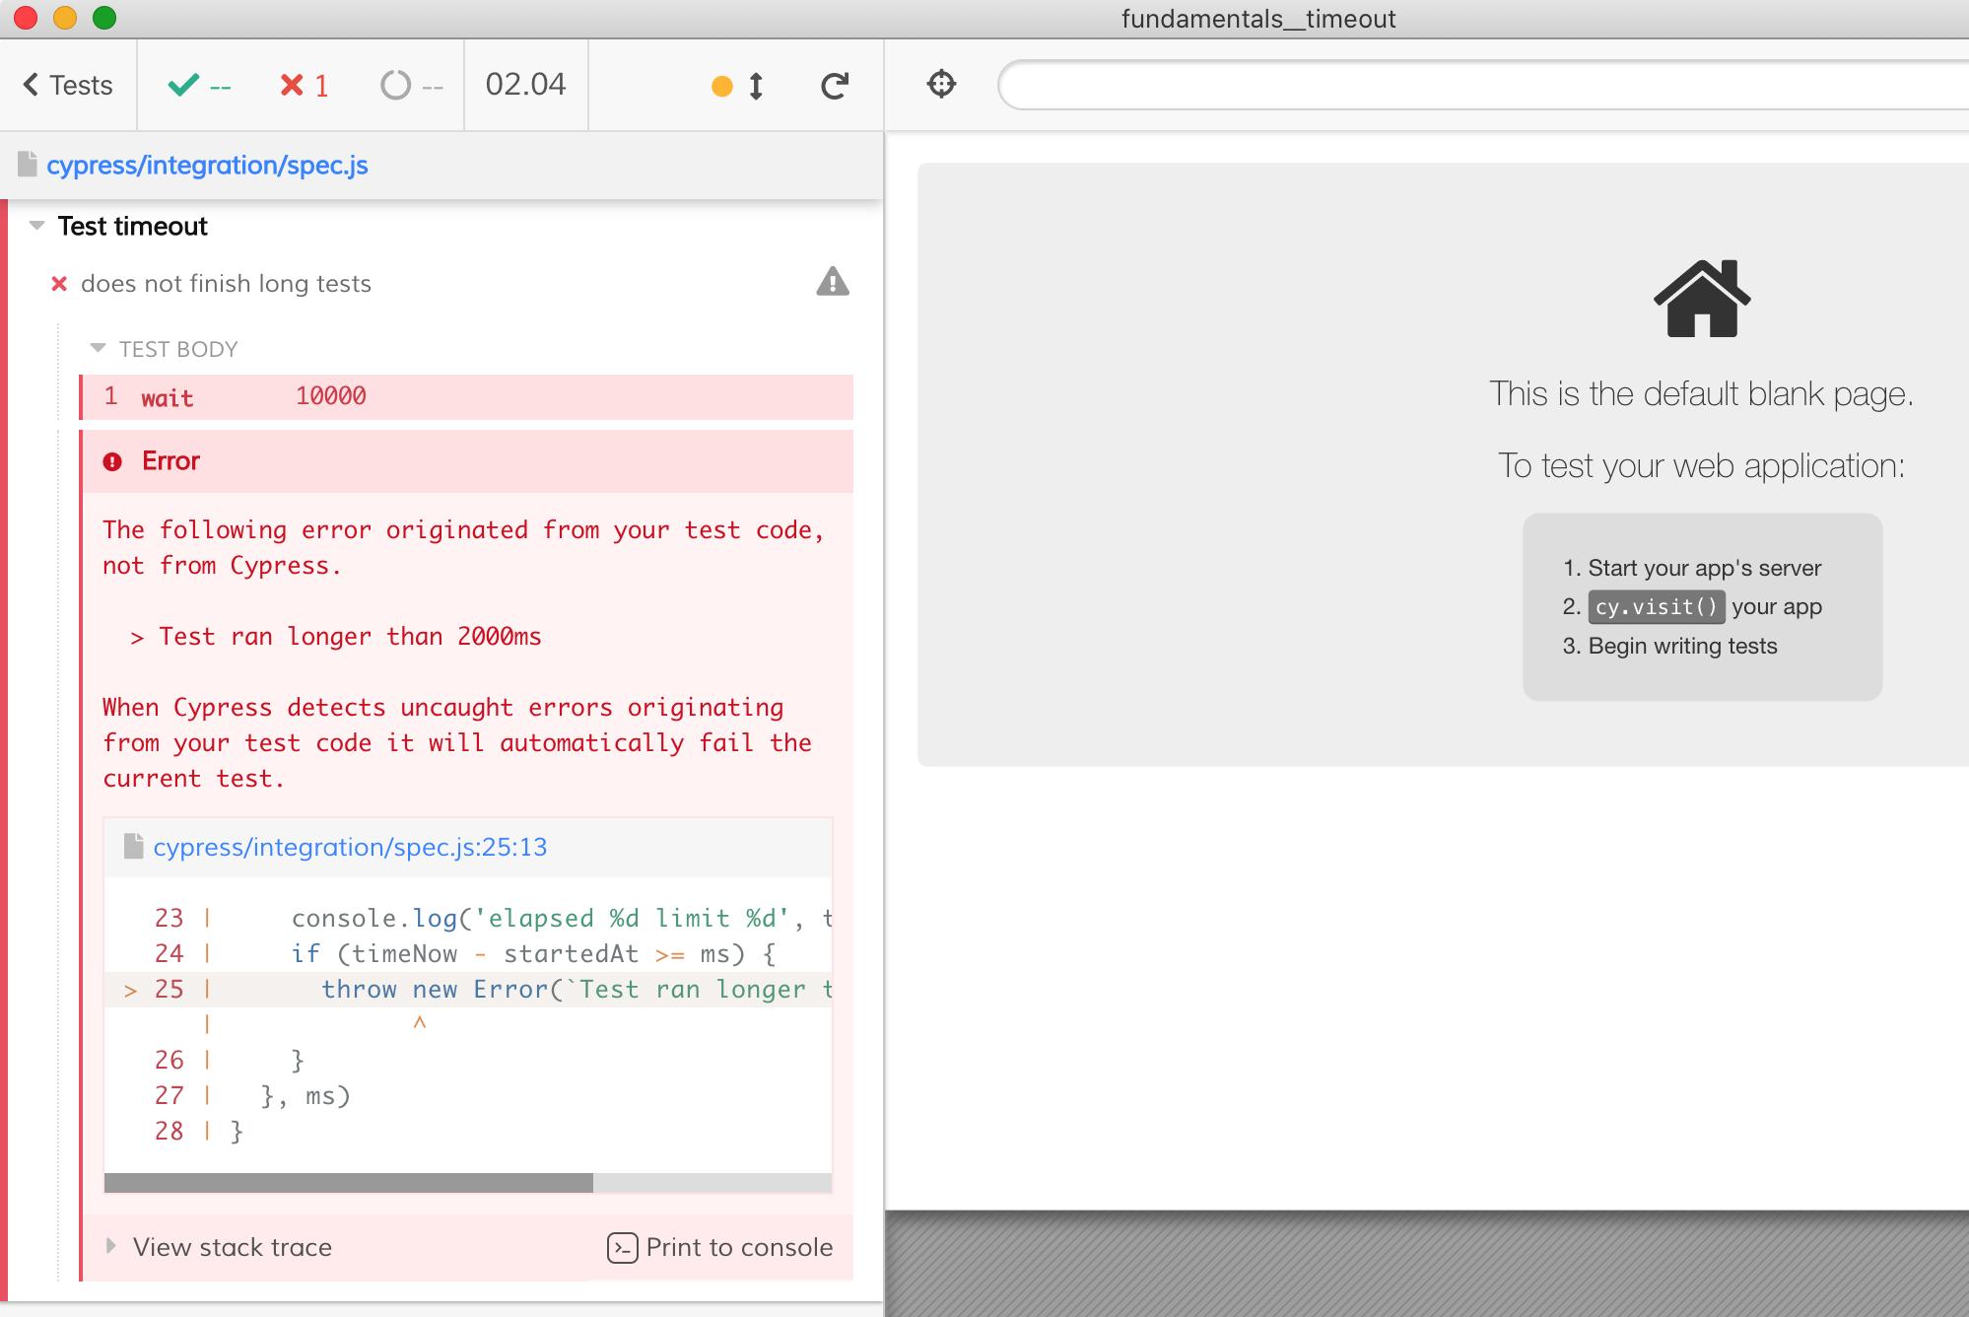1969x1317 pixels.
Task: Click the reload/refresh test runner icon
Action: [x=835, y=84]
